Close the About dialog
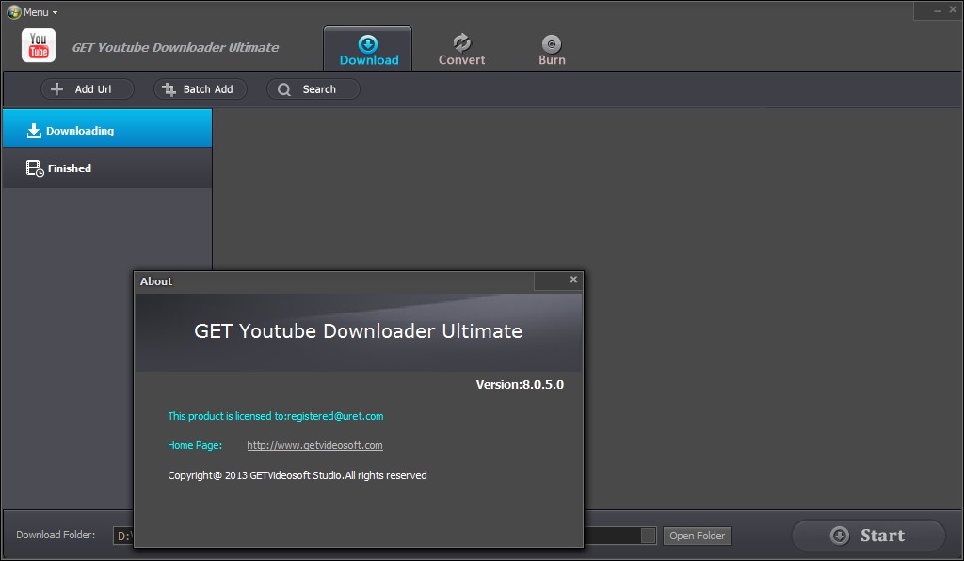 click(573, 280)
